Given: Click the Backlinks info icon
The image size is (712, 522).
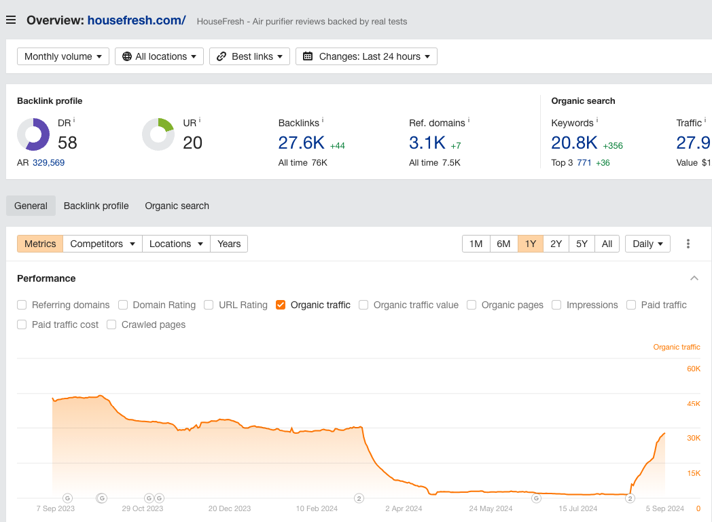Looking at the screenshot, I should tap(323, 120).
